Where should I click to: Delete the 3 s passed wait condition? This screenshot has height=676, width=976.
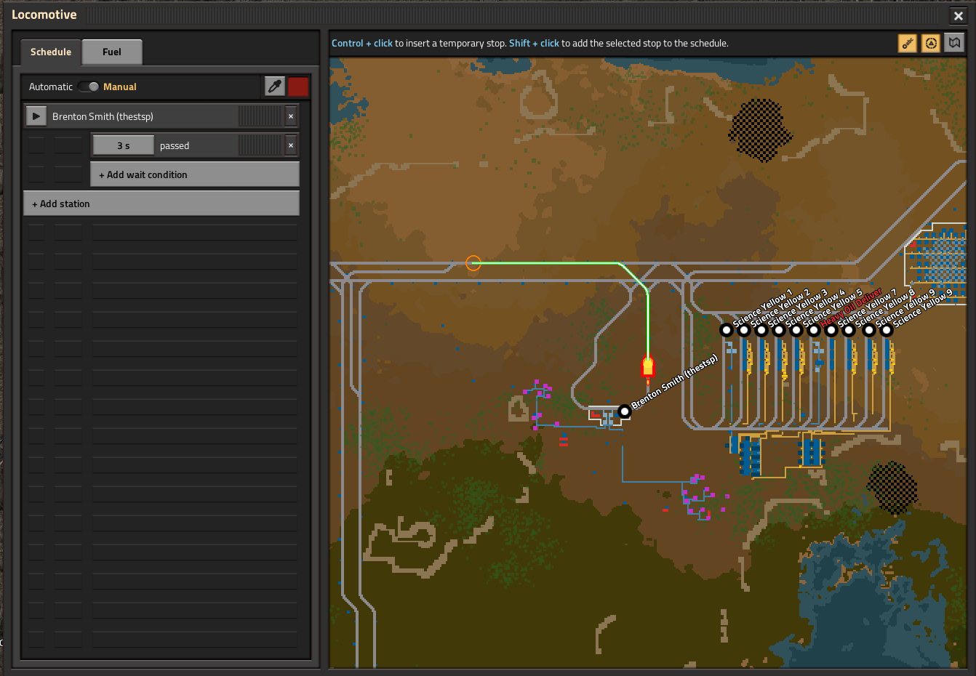pos(291,145)
